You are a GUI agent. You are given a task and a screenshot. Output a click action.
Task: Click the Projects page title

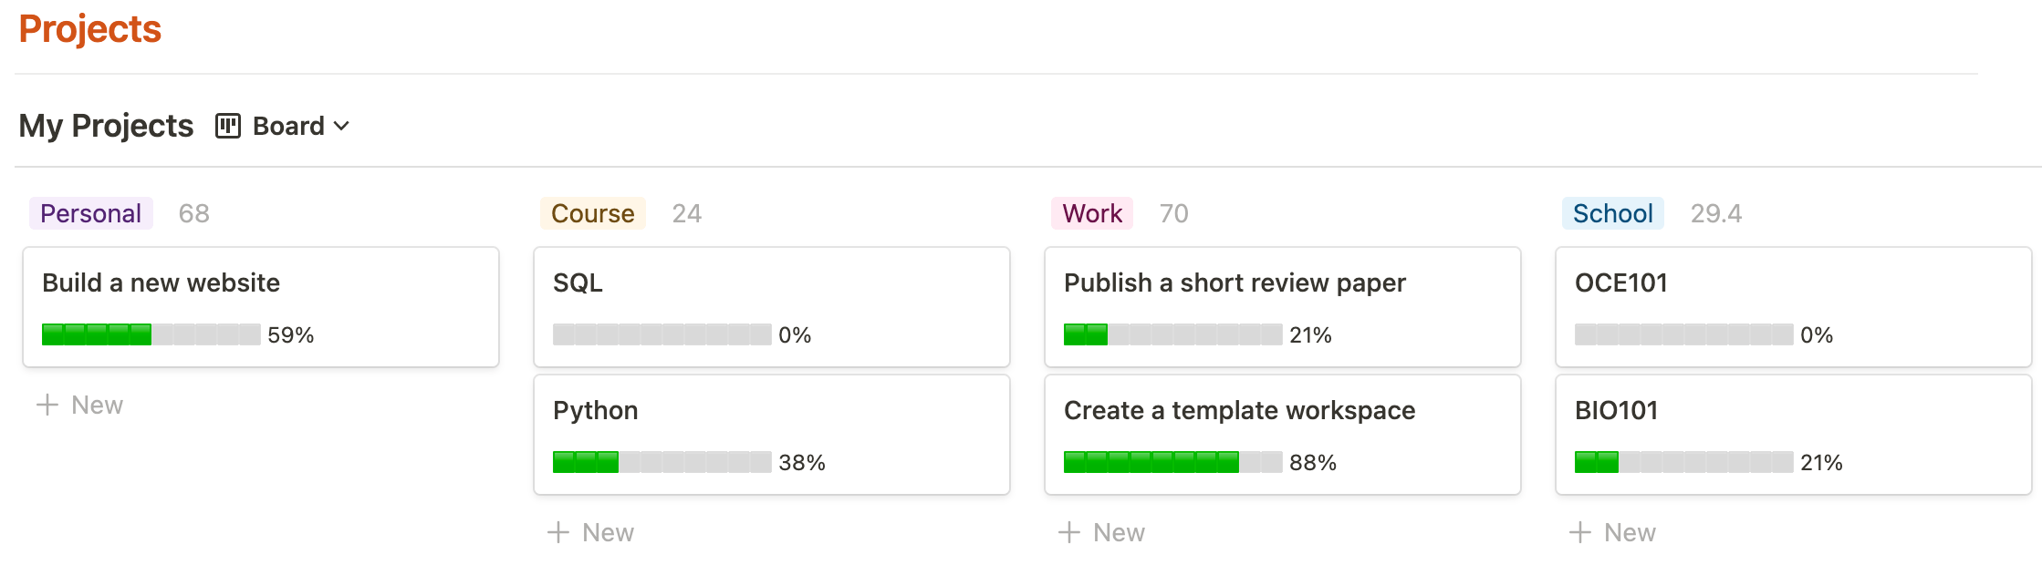point(90,29)
